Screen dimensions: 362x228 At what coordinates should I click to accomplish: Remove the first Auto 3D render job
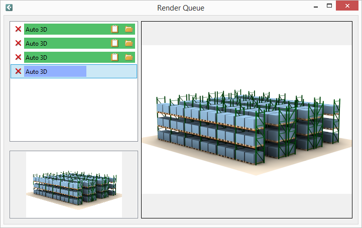[18, 29]
